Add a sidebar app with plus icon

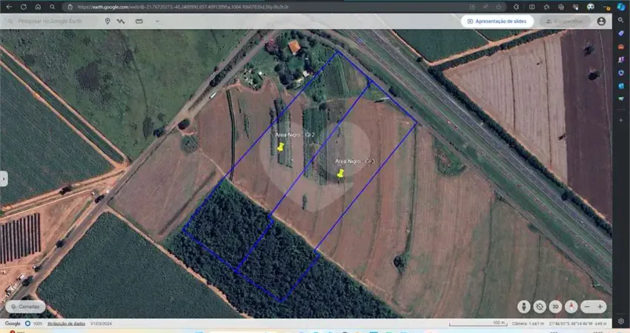point(621,120)
